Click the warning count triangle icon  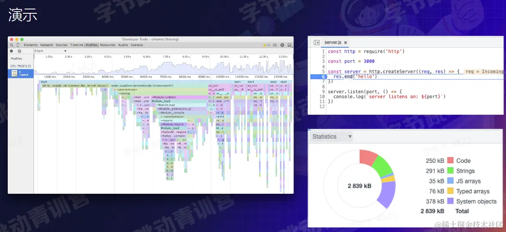pos(265,45)
